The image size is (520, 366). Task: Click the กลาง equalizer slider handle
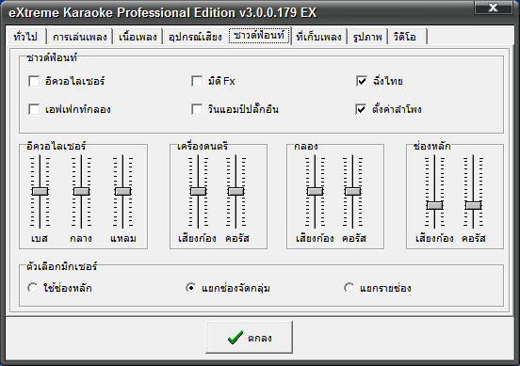point(82,191)
